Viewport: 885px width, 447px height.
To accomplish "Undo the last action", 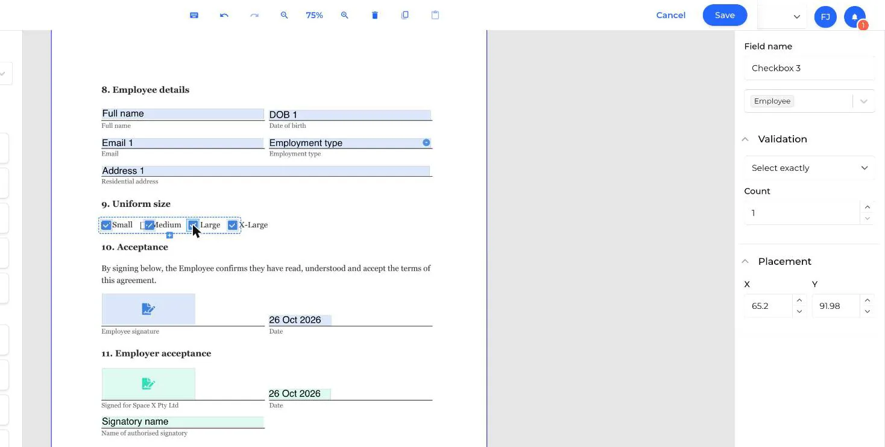I will point(224,15).
